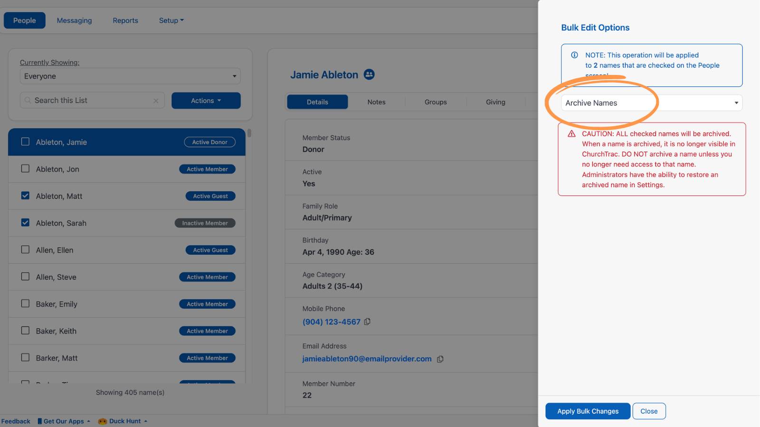Image resolution: width=760 pixels, height=427 pixels.
Task: Open the Reports section
Action: 125,20
